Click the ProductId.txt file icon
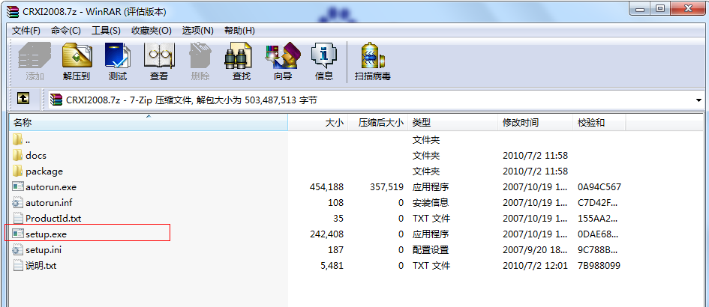Screen dimensions: 709x307 coord(18,218)
